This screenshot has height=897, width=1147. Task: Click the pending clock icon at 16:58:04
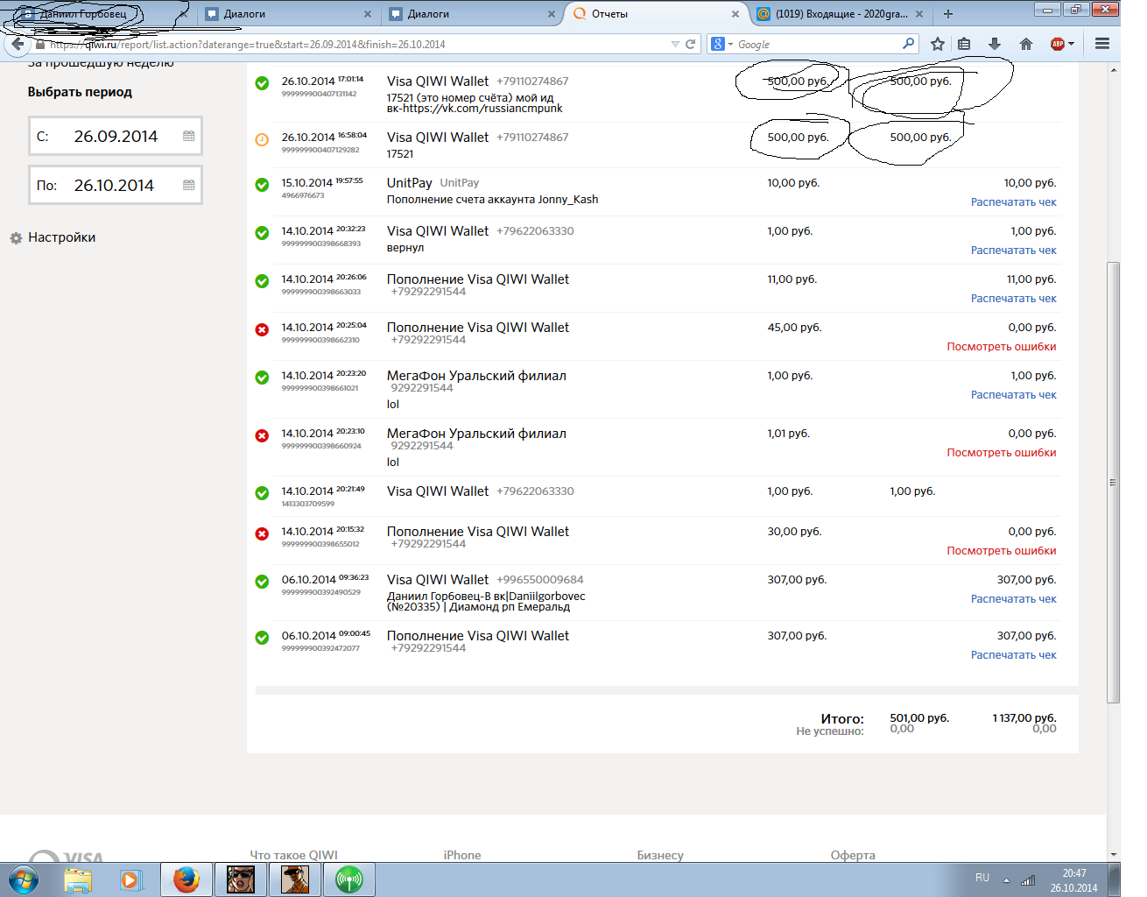262,140
